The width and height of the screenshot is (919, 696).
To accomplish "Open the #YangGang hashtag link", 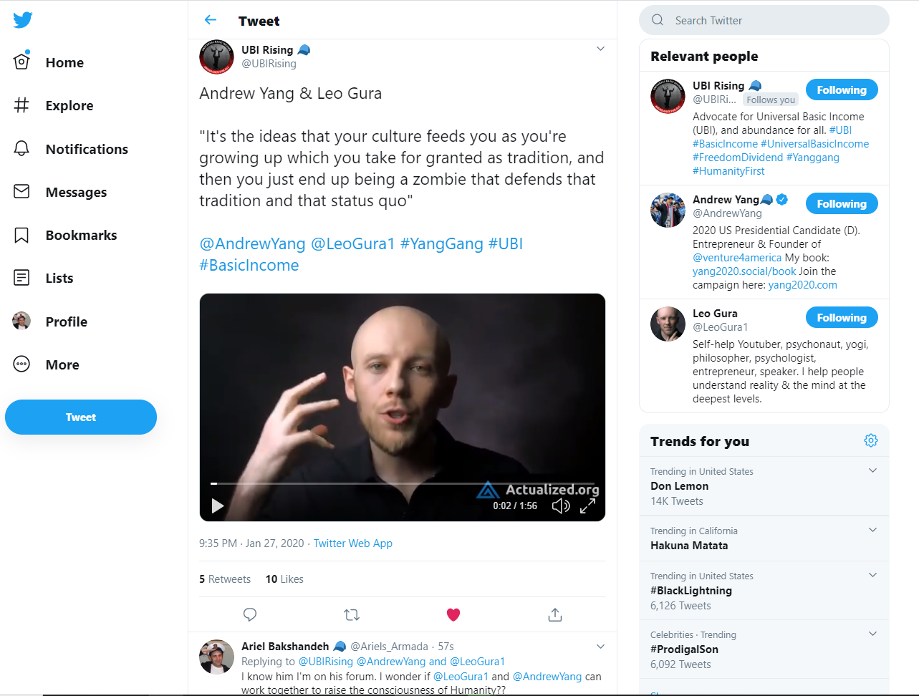I will (x=442, y=243).
